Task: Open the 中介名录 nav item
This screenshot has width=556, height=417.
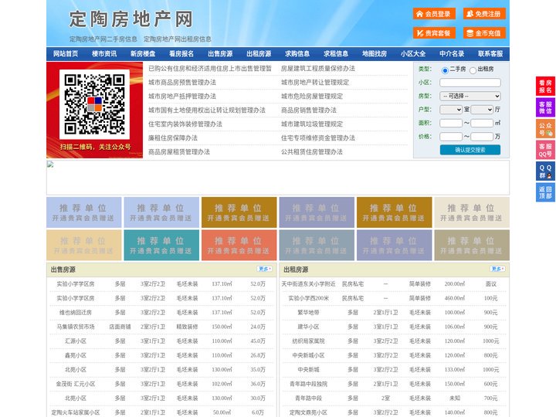Action: 452,54
